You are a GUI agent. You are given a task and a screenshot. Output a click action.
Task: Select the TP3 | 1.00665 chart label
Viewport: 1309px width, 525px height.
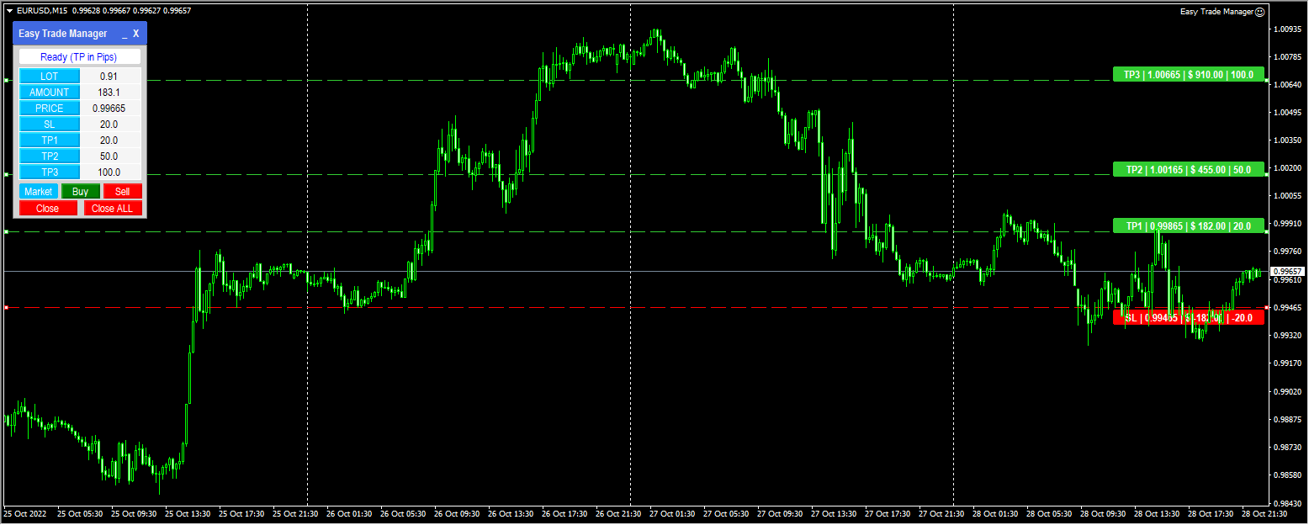1189,74
